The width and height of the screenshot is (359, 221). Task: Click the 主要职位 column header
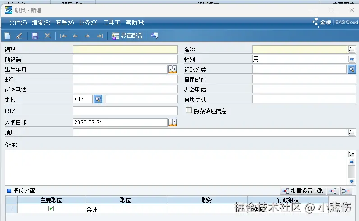tap(51, 200)
